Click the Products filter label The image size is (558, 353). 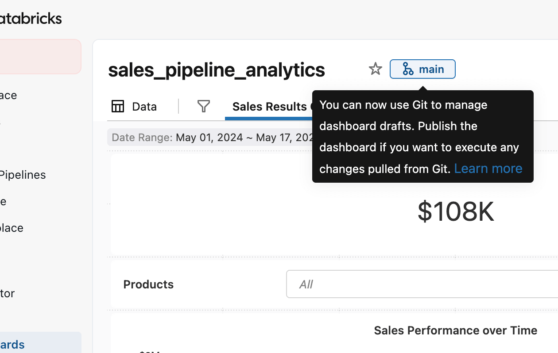click(x=148, y=284)
